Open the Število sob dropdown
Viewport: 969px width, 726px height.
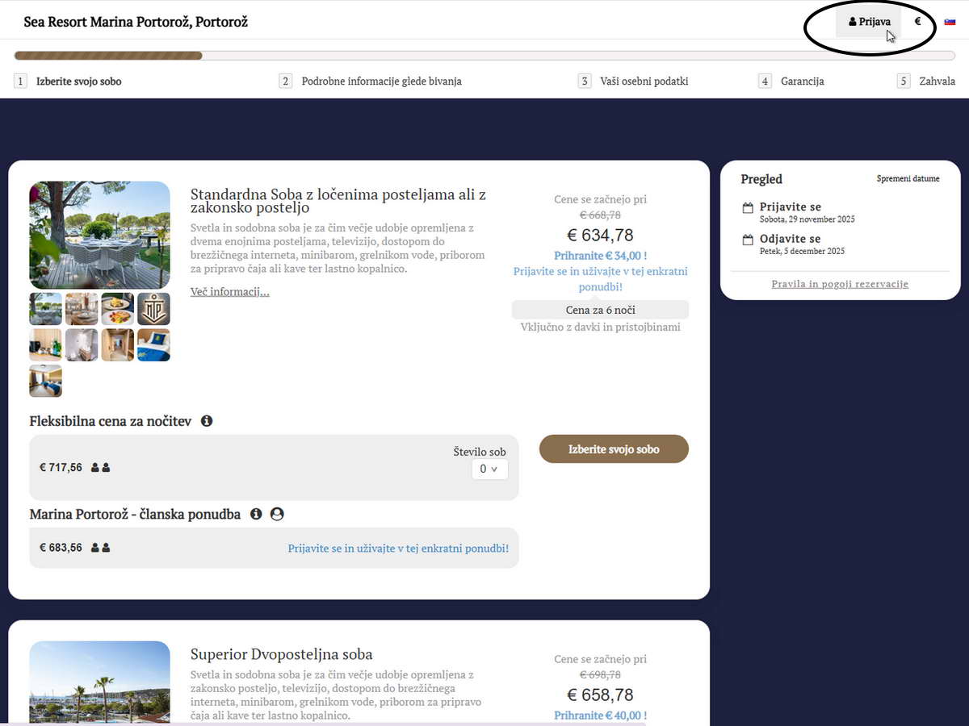[489, 469]
